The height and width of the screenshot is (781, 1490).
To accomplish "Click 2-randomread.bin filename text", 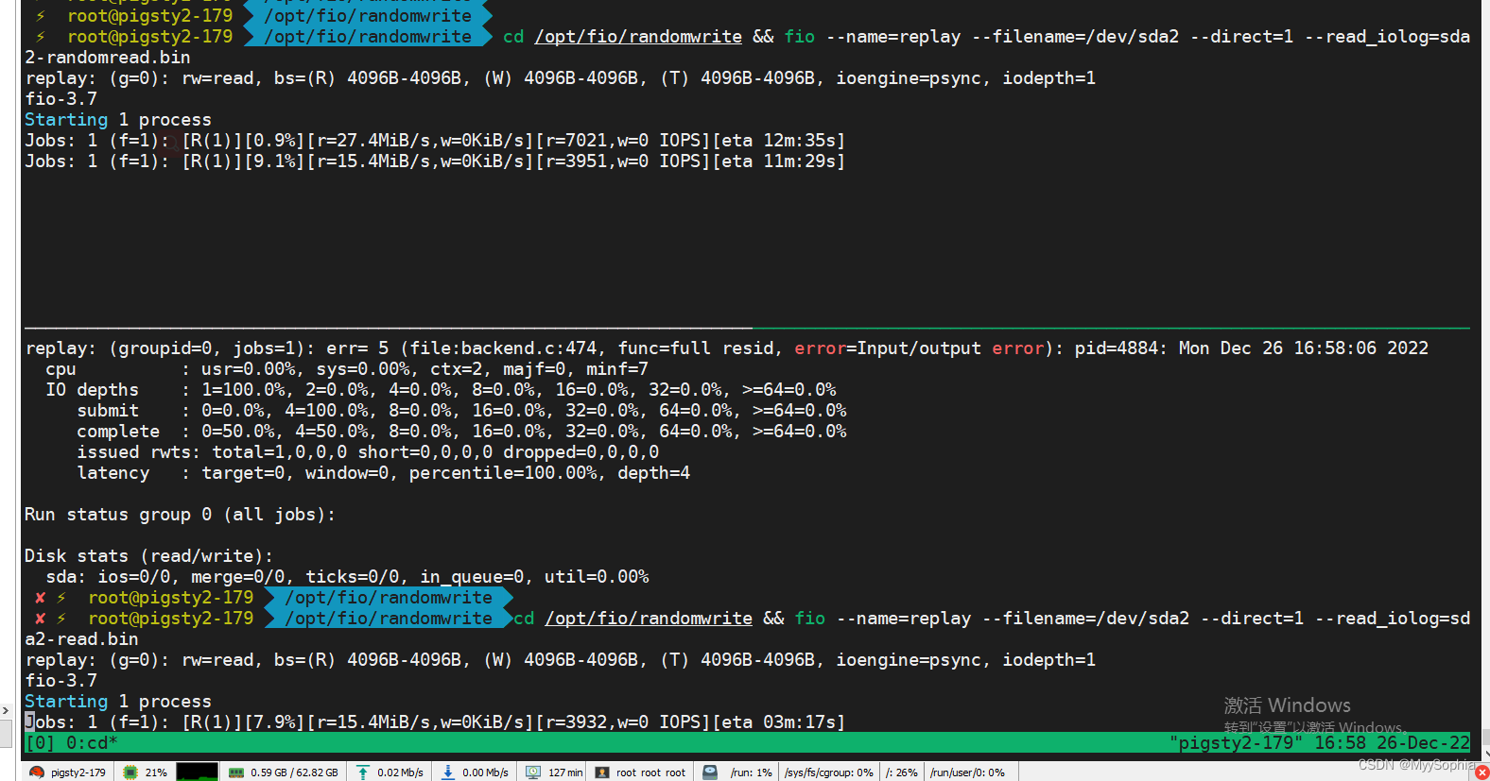I will point(107,58).
